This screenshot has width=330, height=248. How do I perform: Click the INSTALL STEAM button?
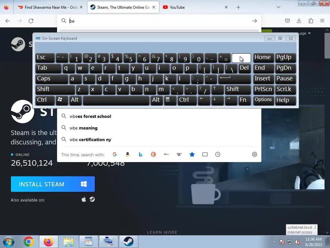(x=53, y=184)
